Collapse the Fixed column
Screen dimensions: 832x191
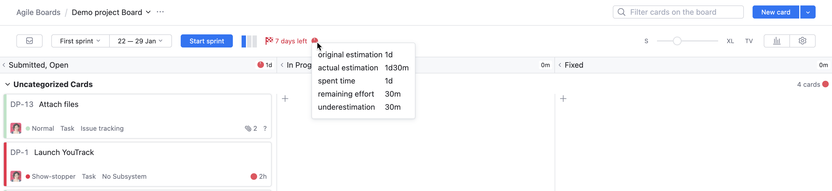click(560, 65)
